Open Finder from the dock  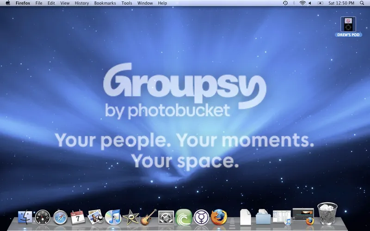pyautogui.click(x=25, y=217)
